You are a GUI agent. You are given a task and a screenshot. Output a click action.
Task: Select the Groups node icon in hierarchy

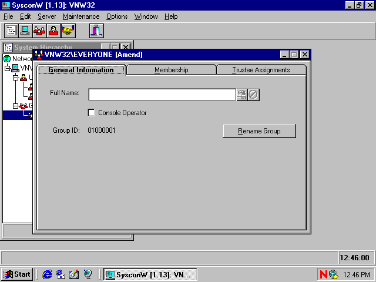point(23,106)
